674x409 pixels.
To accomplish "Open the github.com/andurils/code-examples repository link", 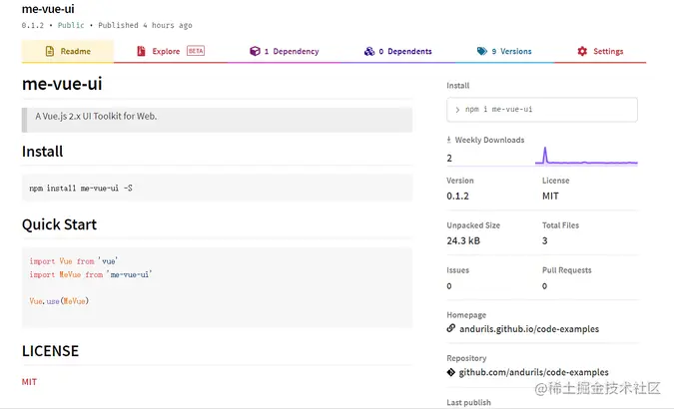I will [533, 372].
